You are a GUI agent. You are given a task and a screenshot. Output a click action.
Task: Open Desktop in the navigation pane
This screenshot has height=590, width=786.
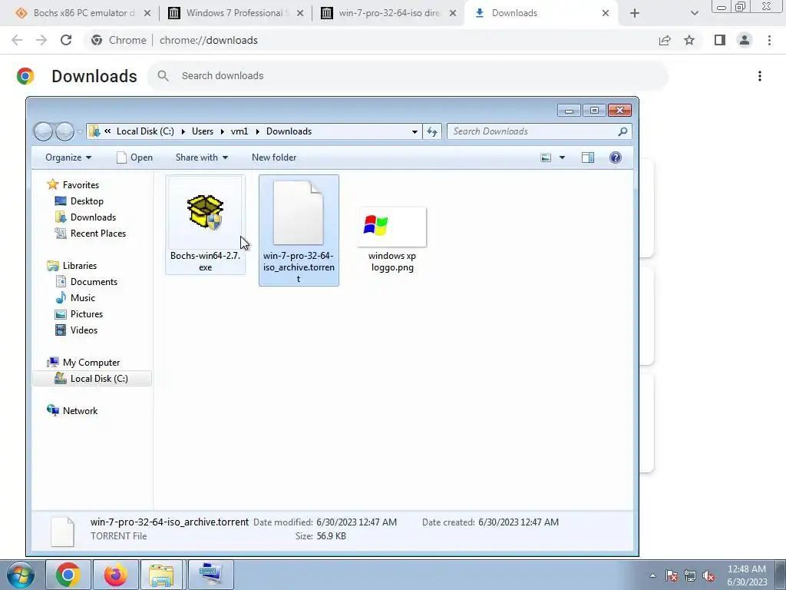(86, 201)
